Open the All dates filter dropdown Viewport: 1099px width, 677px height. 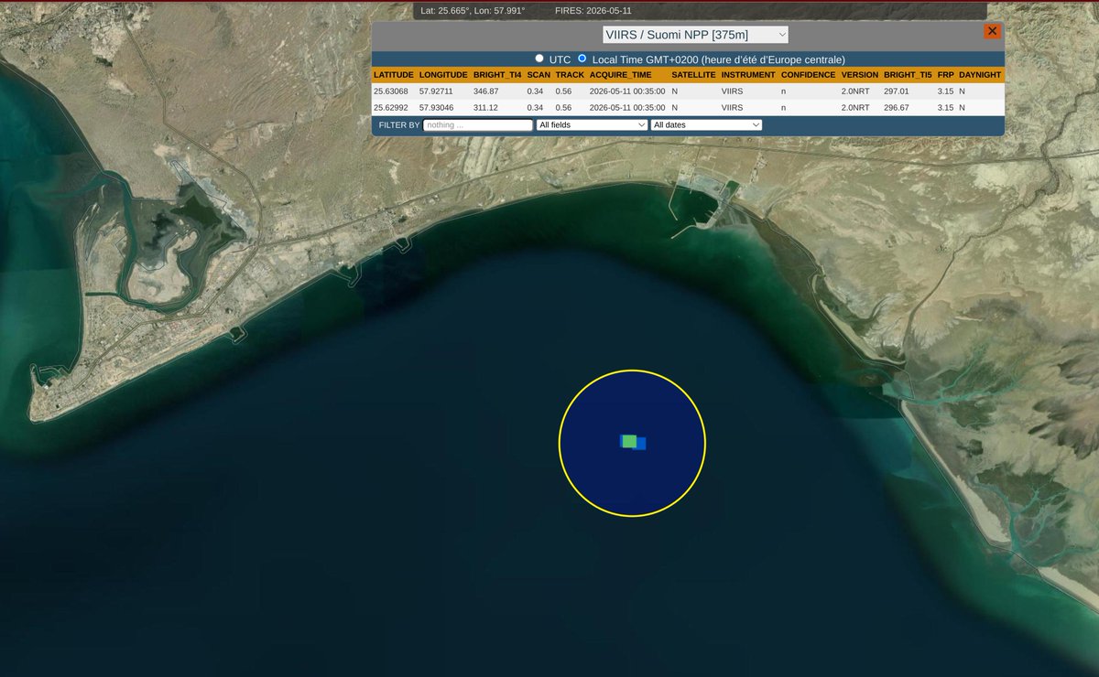coord(706,124)
